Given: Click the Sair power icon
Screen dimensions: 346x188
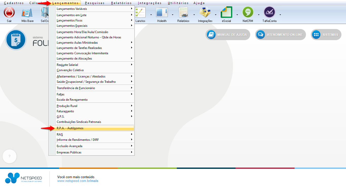Looking at the screenshot, I should click(9, 12).
